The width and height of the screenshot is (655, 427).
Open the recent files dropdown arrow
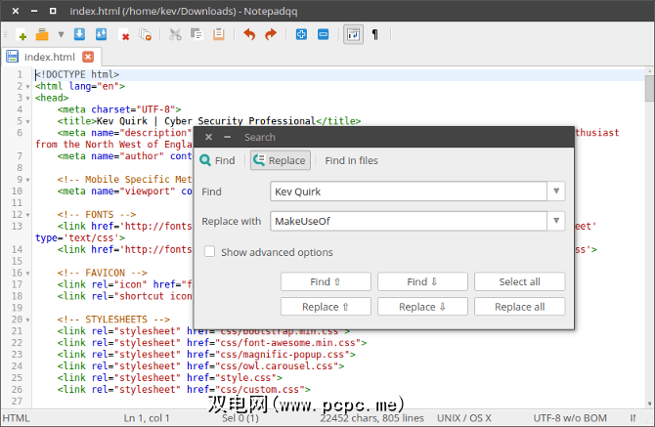61,35
